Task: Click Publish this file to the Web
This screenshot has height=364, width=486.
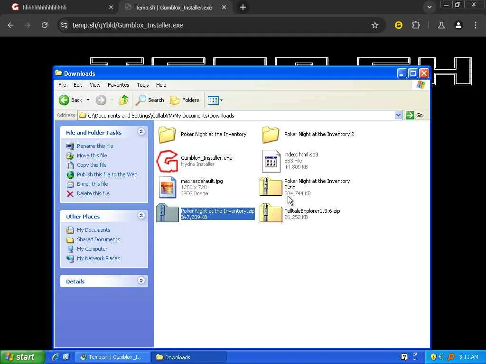Action: pyautogui.click(x=107, y=174)
